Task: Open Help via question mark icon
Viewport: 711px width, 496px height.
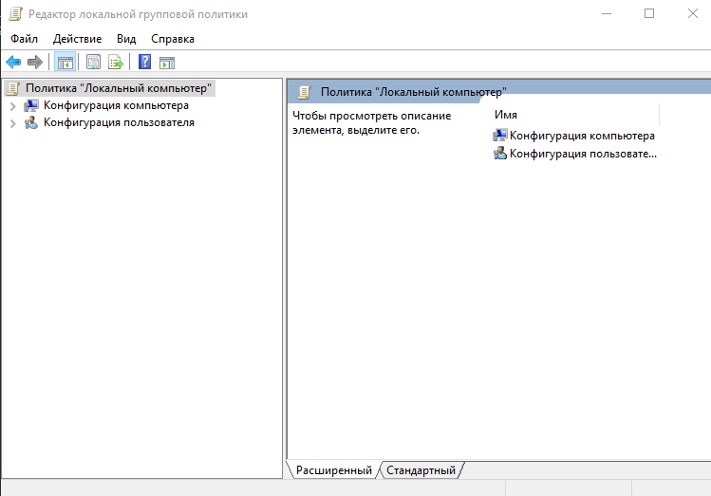Action: click(x=144, y=62)
